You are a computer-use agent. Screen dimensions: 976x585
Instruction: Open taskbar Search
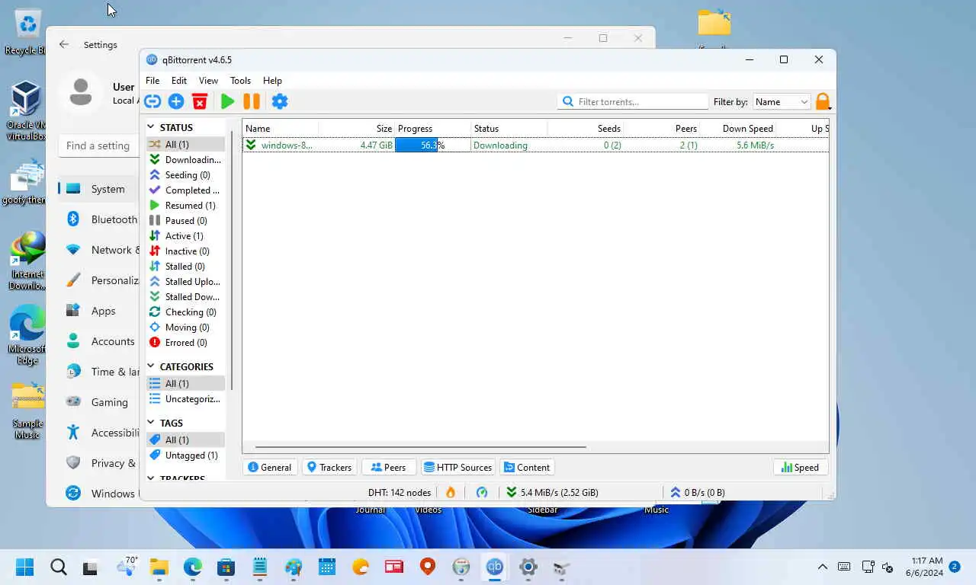58,567
